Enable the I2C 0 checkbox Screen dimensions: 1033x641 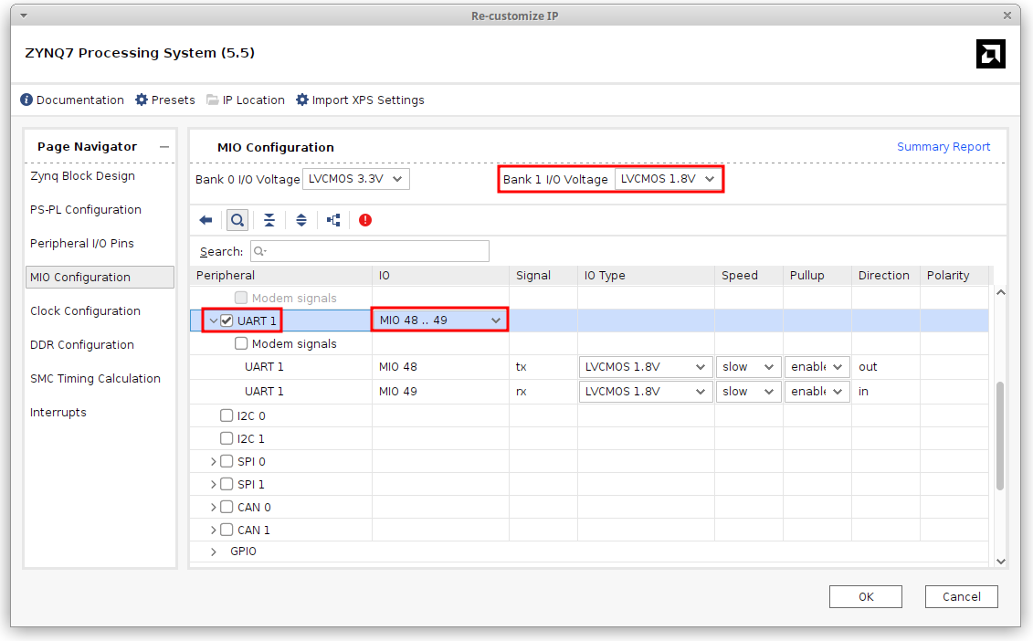pos(227,415)
